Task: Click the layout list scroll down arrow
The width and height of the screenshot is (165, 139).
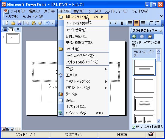Action: coord(158,121)
